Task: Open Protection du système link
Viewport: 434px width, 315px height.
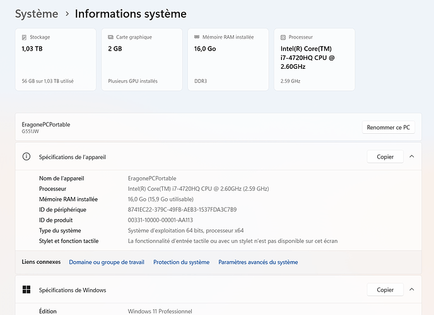Action: (181, 262)
